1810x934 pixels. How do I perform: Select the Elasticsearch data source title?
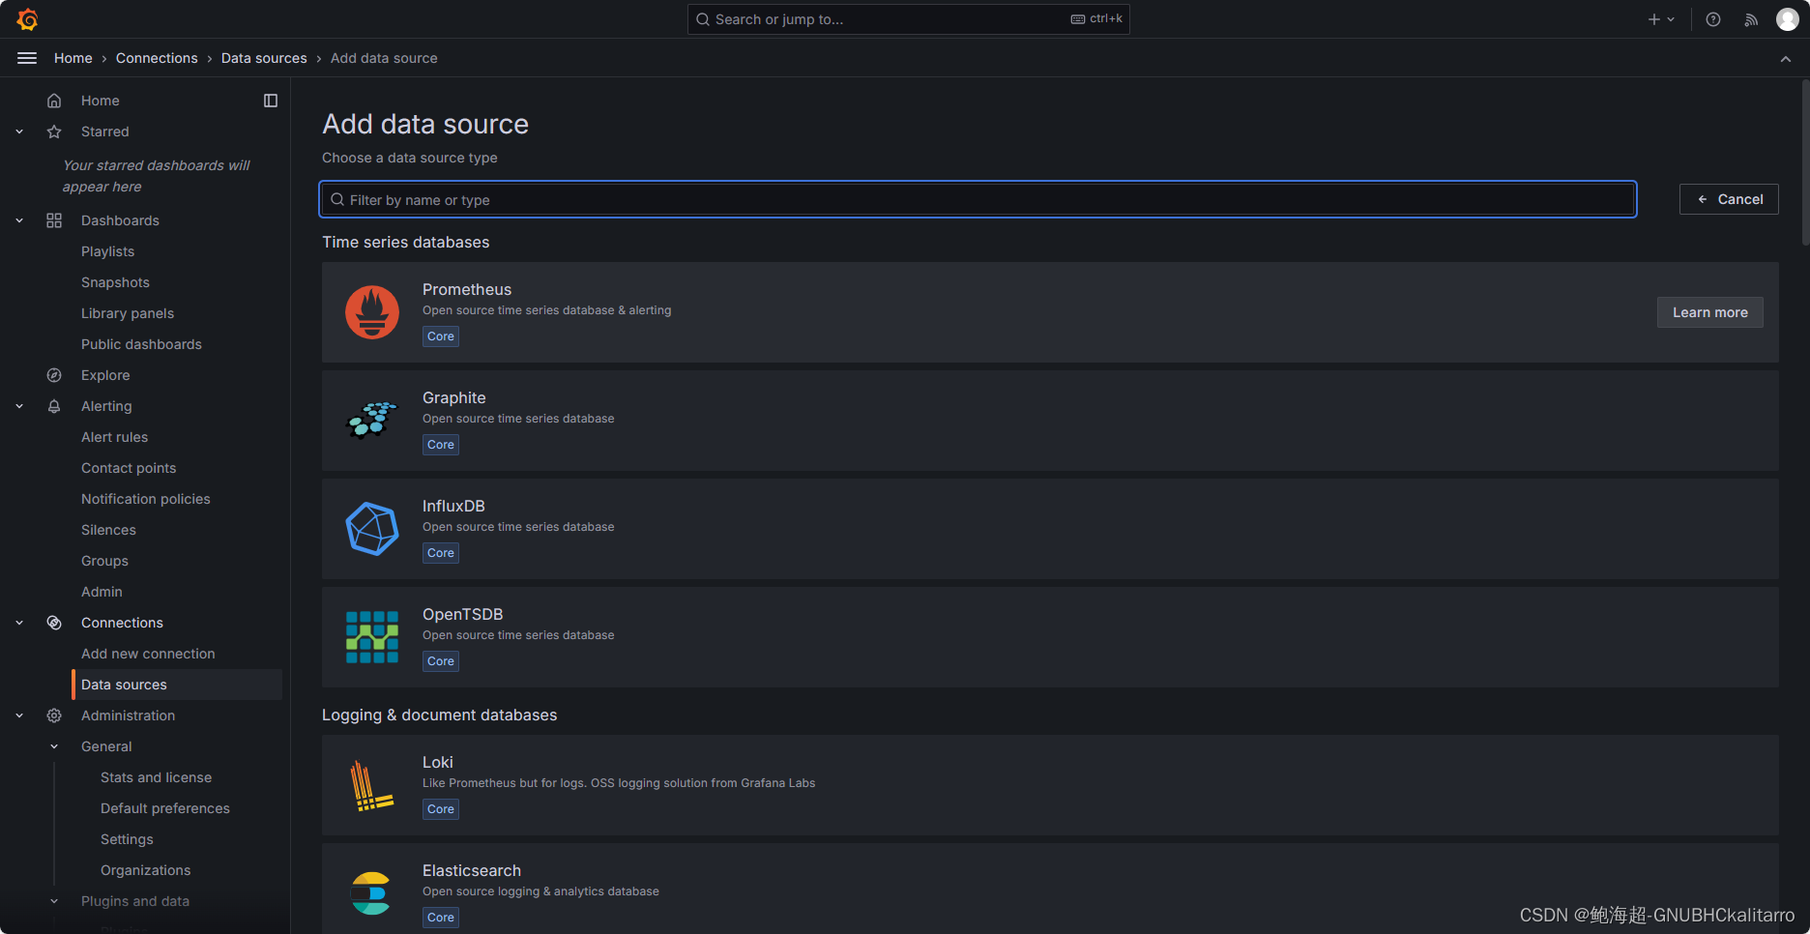click(x=472, y=870)
